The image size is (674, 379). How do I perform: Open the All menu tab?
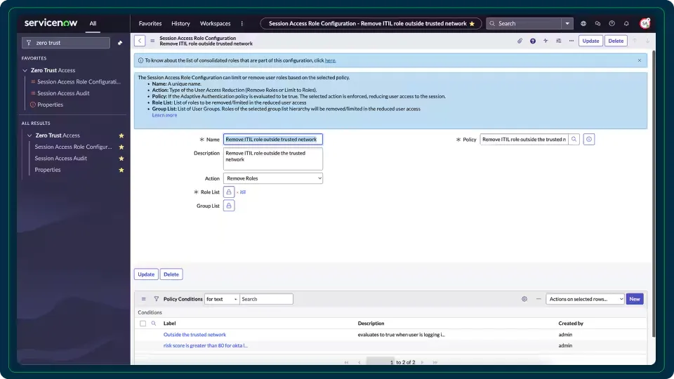(x=93, y=24)
